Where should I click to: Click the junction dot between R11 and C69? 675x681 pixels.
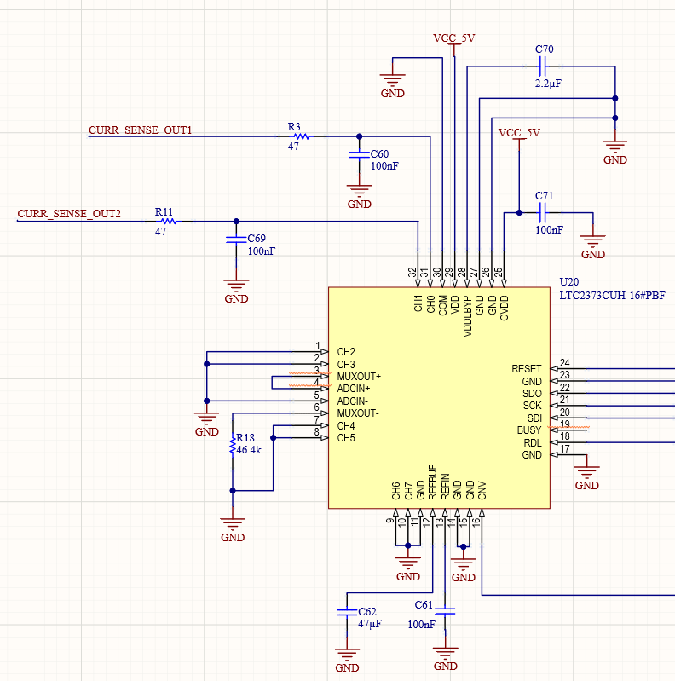coord(236,222)
